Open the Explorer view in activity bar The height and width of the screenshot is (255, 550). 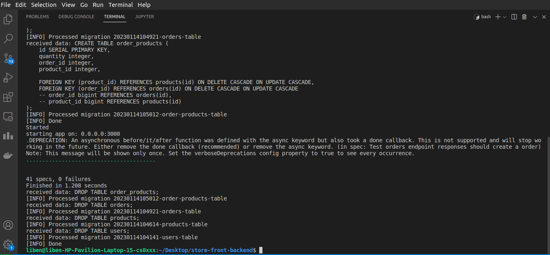tap(8, 19)
